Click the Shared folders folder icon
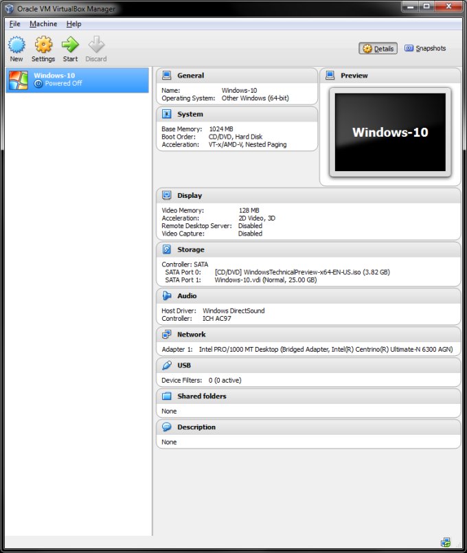 [167, 396]
